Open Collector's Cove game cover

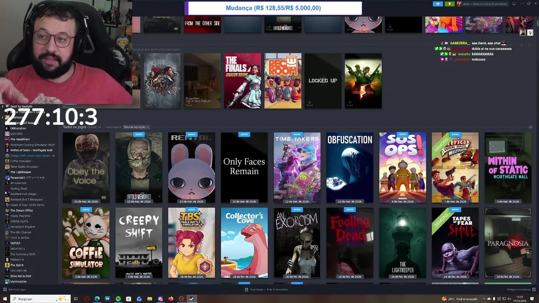pos(244,243)
